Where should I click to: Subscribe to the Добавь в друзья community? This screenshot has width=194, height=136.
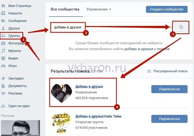[169, 89]
